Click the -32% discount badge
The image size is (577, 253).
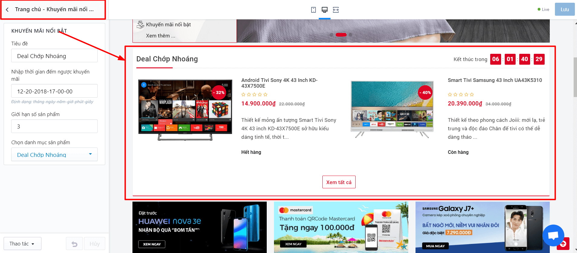point(219,92)
